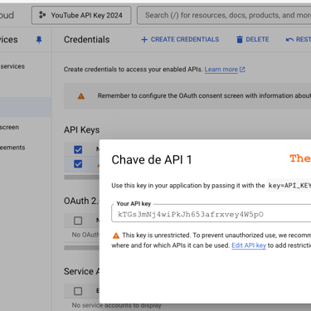Click the Chave de API 1 dialog title
The height and width of the screenshot is (311, 311).
coord(152,160)
